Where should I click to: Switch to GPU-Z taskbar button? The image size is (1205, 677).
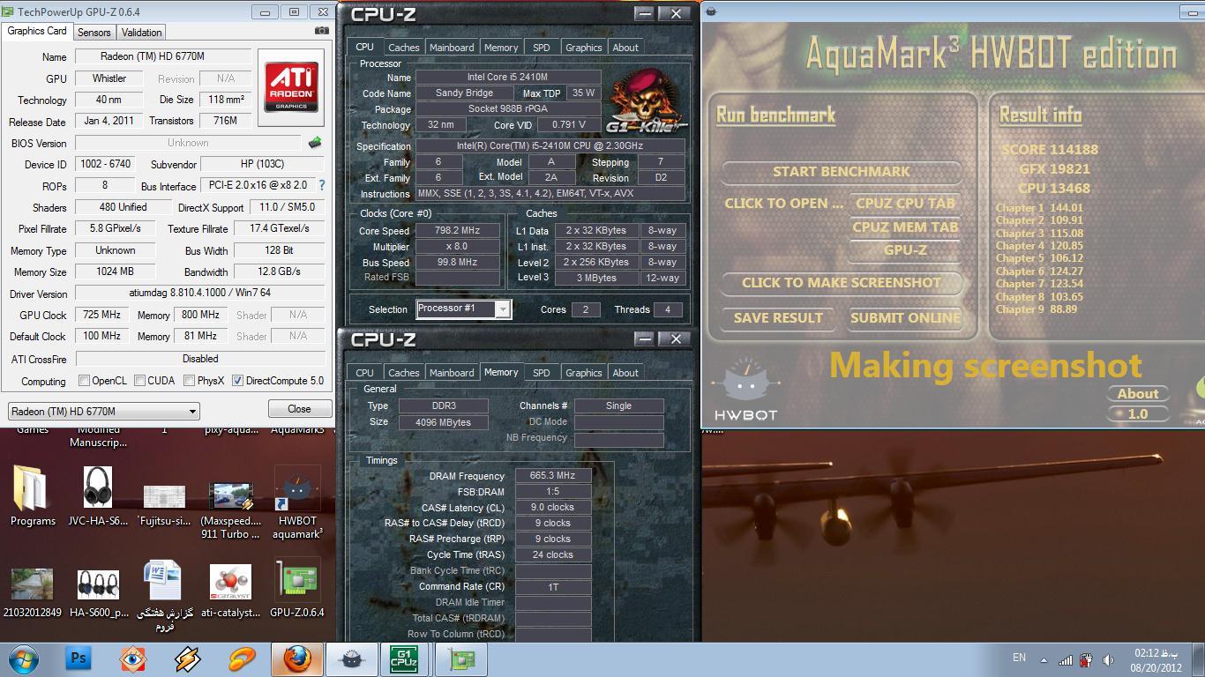pos(462,658)
